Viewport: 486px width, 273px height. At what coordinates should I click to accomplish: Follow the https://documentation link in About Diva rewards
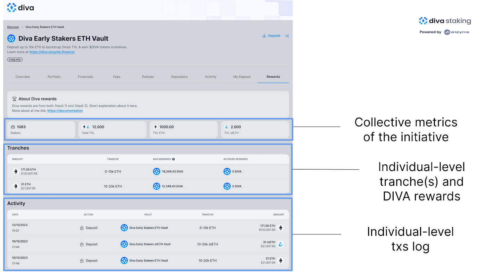coord(65,110)
